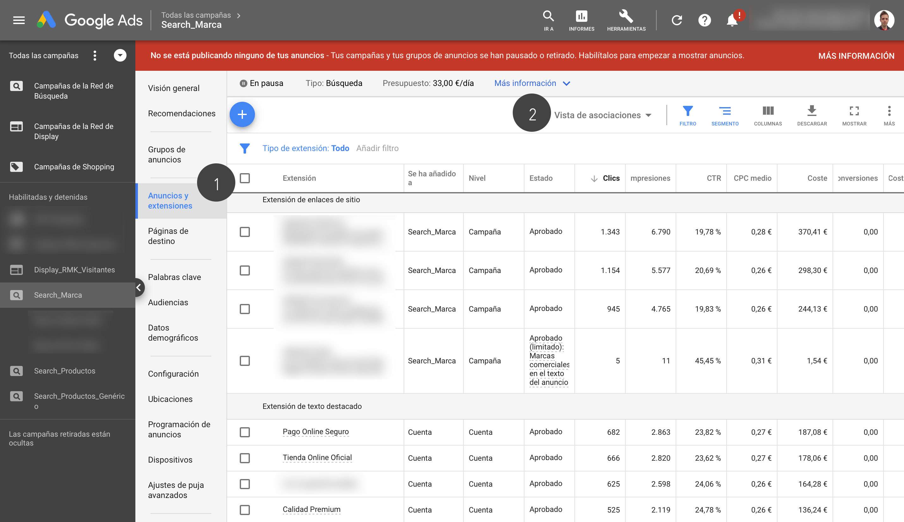
Task: Click the blue plus add button
Action: (242, 115)
